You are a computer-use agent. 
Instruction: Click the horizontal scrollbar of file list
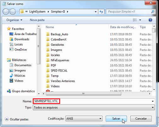(83, 94)
